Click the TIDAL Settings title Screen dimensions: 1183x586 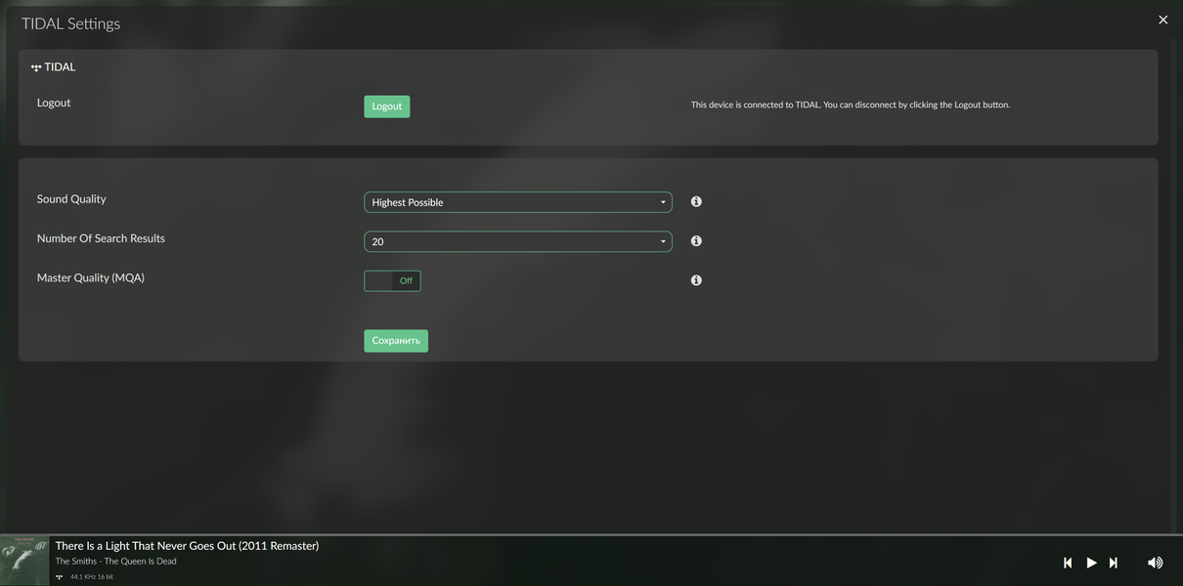[70, 23]
